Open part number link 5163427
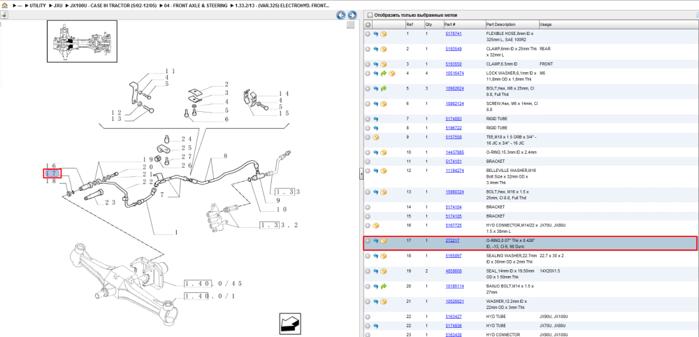This screenshot has width=699, height=337. point(454,317)
